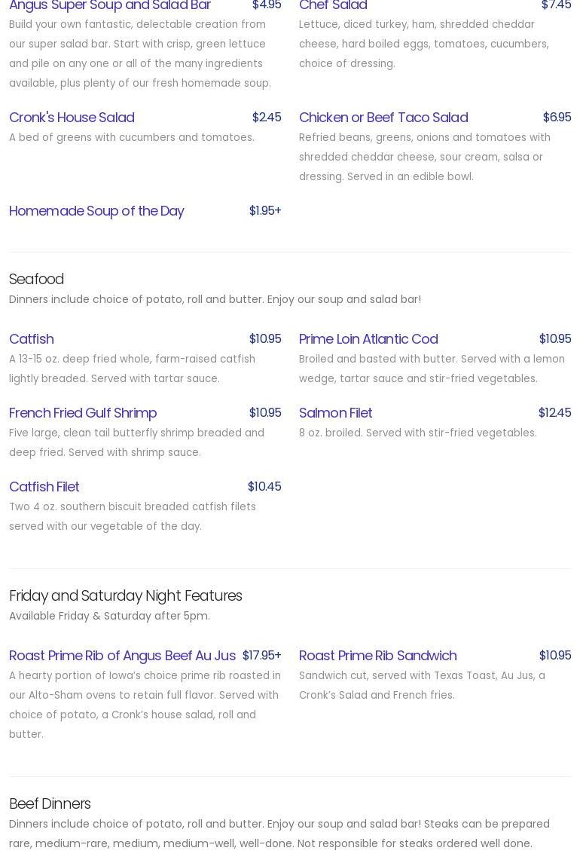
Task: Click the $6.95 taco salad price
Action: [557, 118]
